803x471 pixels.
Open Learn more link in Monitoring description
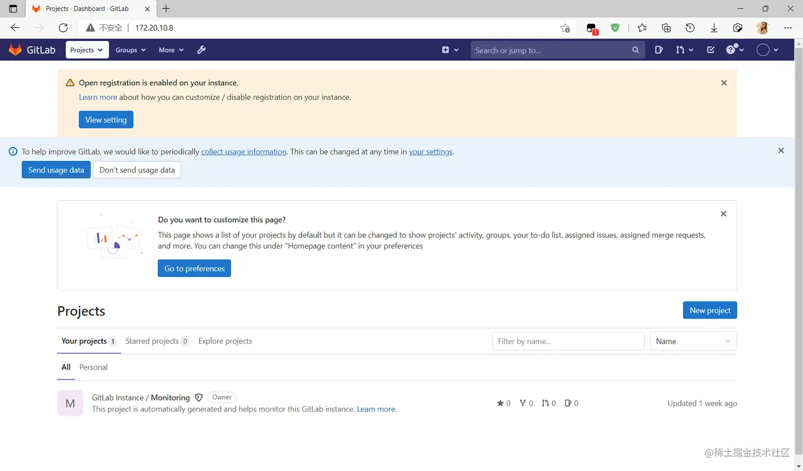point(376,409)
